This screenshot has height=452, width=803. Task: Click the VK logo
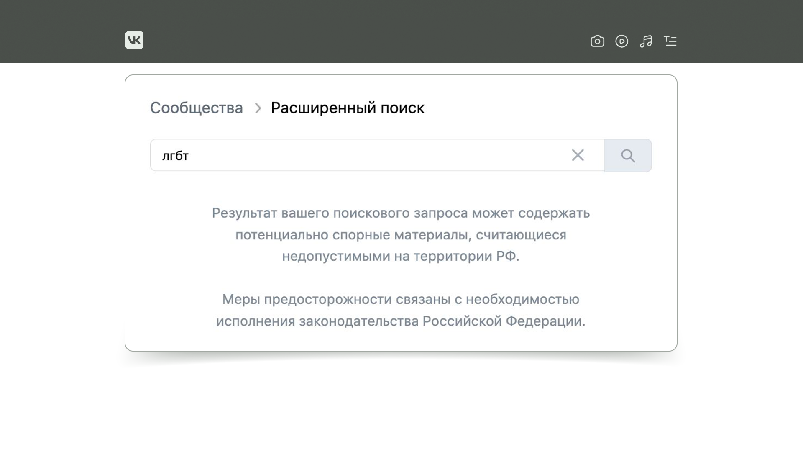(x=134, y=40)
